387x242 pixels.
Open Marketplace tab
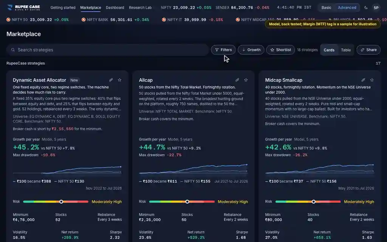91,8
